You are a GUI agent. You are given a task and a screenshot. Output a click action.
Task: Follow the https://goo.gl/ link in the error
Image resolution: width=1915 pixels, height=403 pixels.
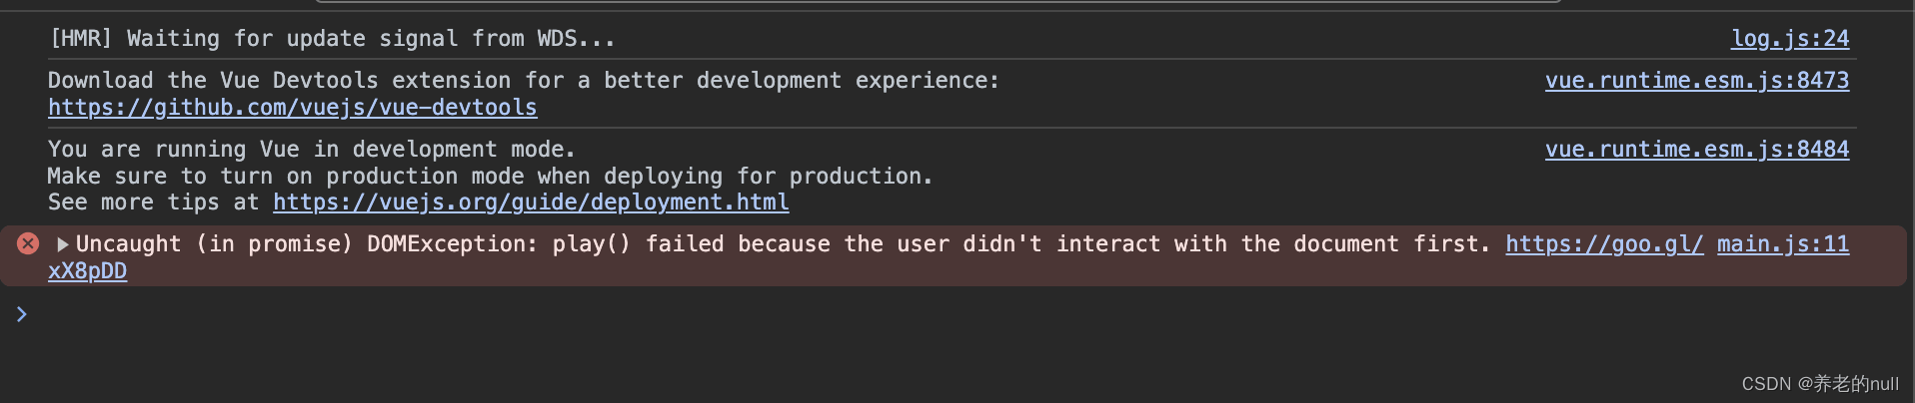point(1604,244)
